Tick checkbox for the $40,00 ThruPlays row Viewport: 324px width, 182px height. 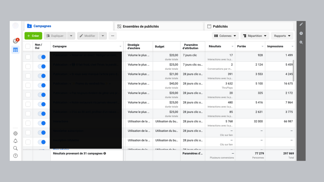coord(28,85)
